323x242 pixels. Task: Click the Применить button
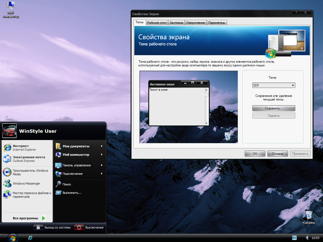tap(300, 154)
